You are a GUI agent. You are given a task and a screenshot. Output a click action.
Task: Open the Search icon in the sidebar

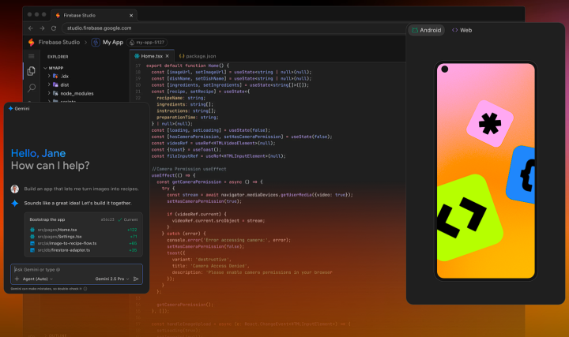tap(32, 88)
